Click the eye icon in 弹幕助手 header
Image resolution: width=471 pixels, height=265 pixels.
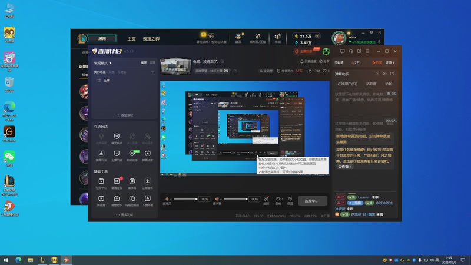point(384,74)
